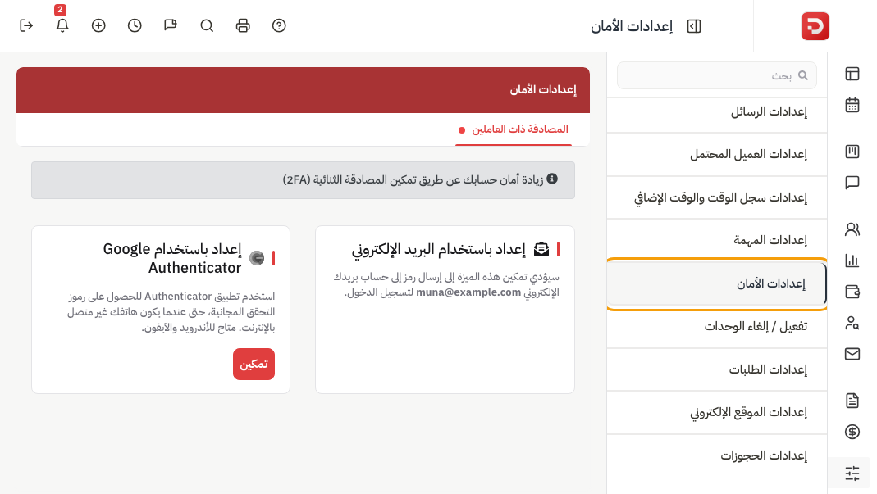
Task: Open notifications bell with 2 badge
Action: point(62,25)
